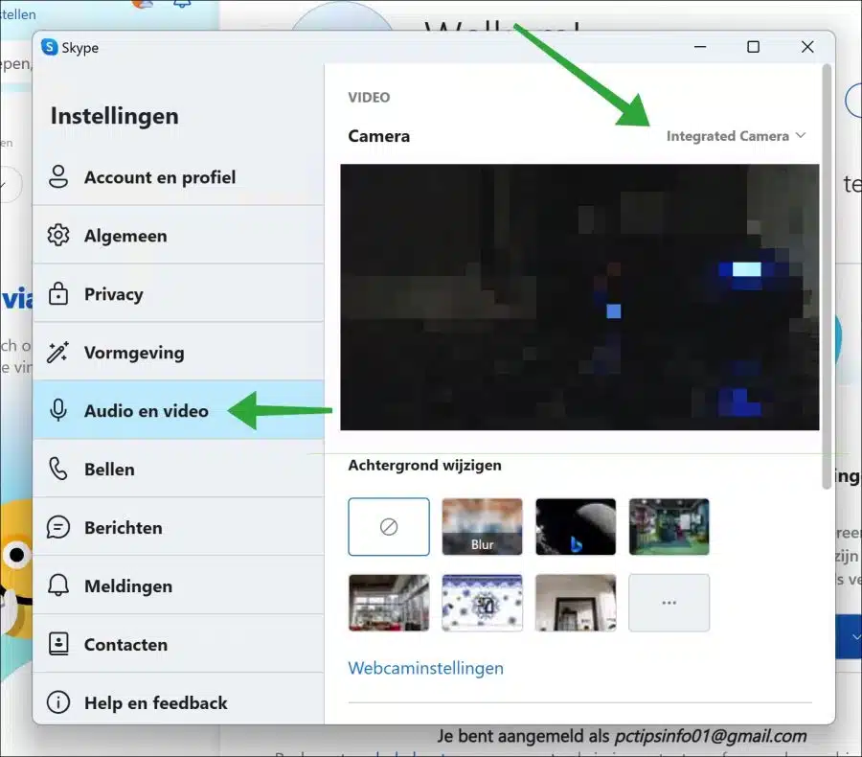Open Meldingen settings

tap(178, 585)
